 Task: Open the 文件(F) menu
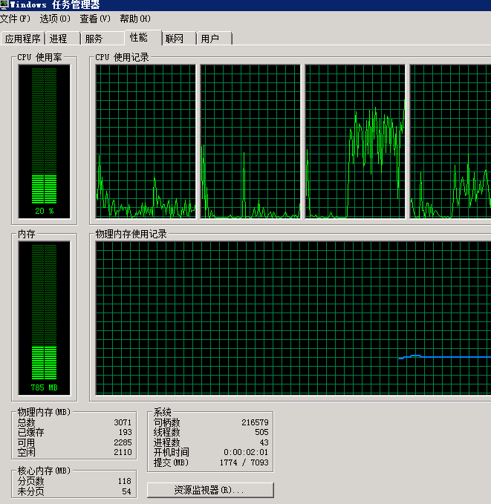coord(15,19)
